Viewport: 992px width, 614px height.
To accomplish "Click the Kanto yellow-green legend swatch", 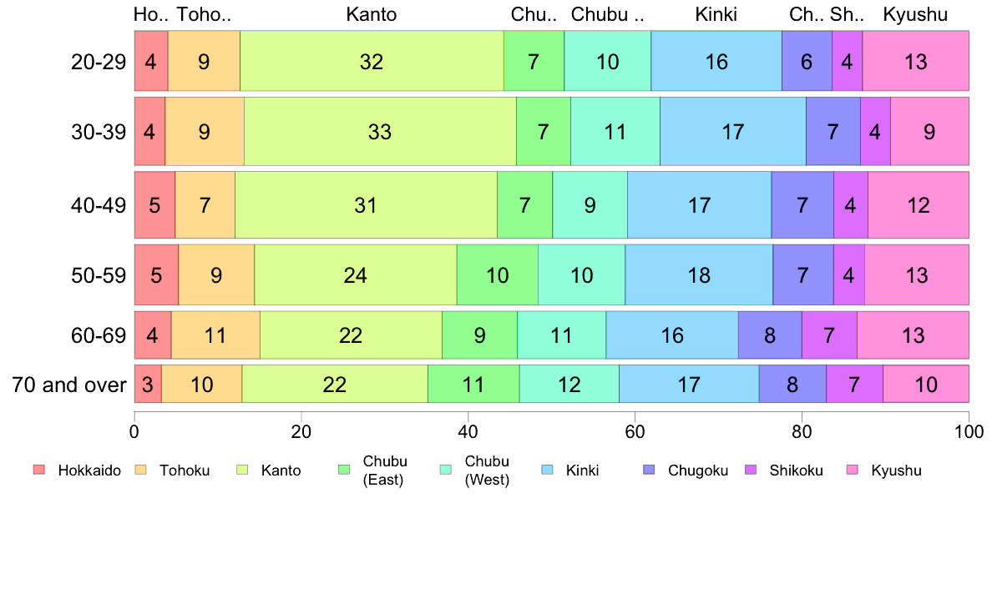I will pyautogui.click(x=242, y=470).
